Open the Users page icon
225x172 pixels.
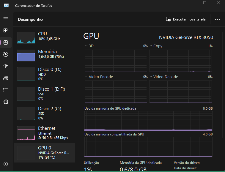point(6,78)
